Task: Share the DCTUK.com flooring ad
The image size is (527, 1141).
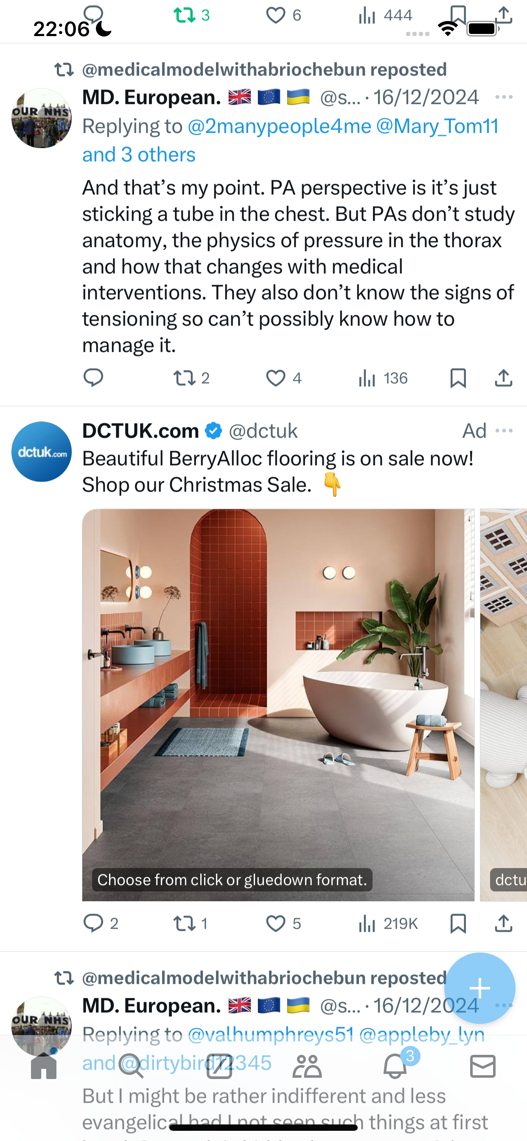Action: (x=504, y=924)
